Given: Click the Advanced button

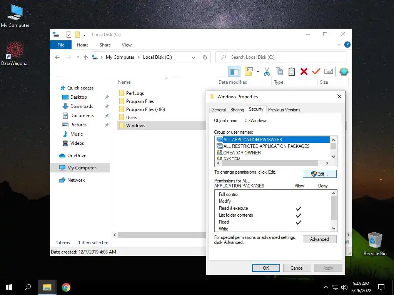Looking at the screenshot, I should (319, 239).
